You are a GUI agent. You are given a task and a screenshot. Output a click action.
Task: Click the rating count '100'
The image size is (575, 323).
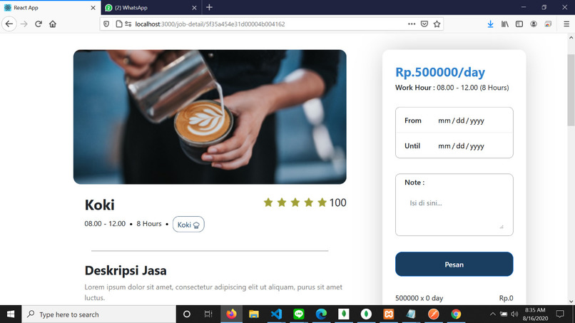tap(337, 202)
